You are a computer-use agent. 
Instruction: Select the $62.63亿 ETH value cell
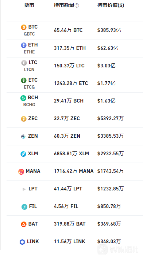[x=108, y=48]
